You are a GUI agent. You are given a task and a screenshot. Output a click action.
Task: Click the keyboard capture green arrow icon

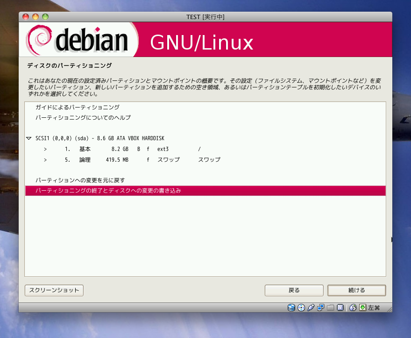tap(362, 308)
